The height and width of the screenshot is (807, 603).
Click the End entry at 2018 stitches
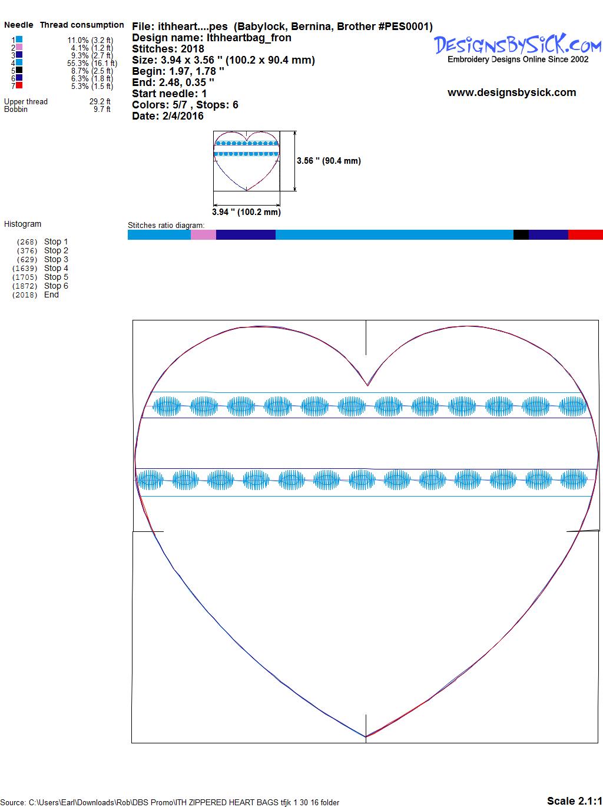click(51, 295)
